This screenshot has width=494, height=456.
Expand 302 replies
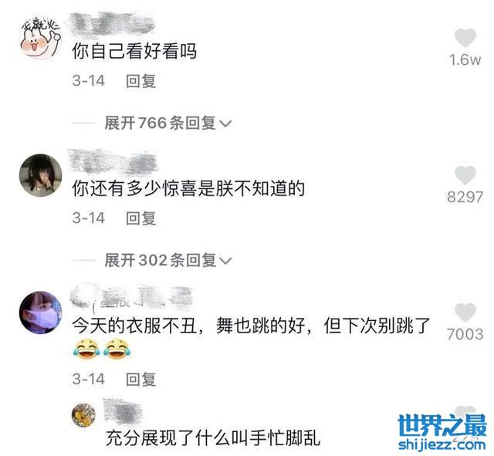tap(168, 260)
